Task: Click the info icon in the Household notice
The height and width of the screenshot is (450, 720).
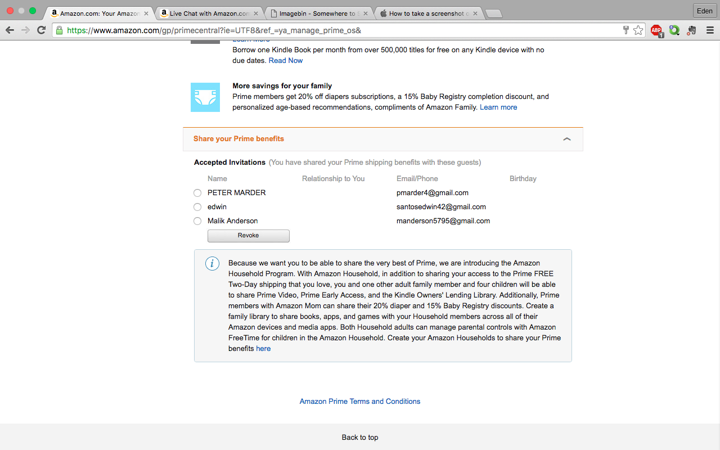Action: [212, 263]
